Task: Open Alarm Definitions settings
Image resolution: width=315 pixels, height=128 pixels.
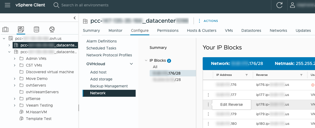Action: pyautogui.click(x=101, y=41)
